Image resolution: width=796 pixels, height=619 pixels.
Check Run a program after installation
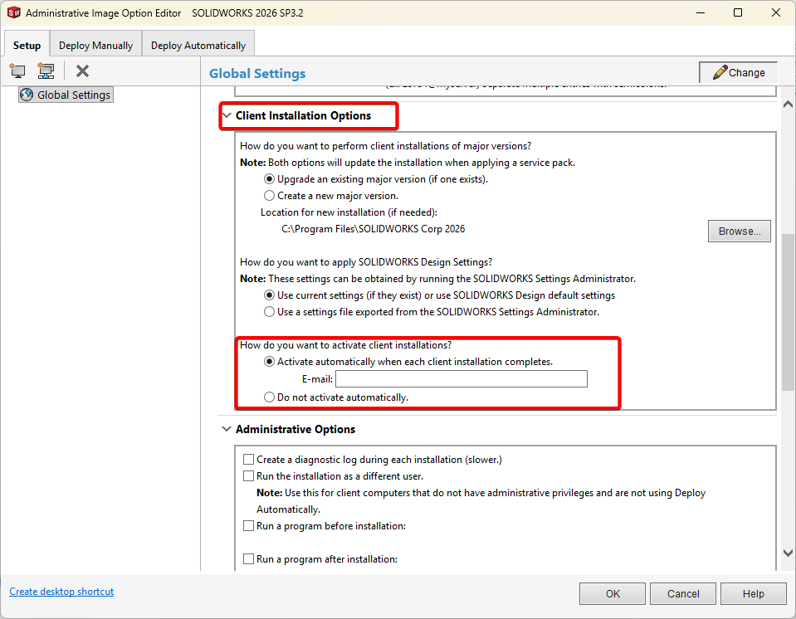point(248,559)
